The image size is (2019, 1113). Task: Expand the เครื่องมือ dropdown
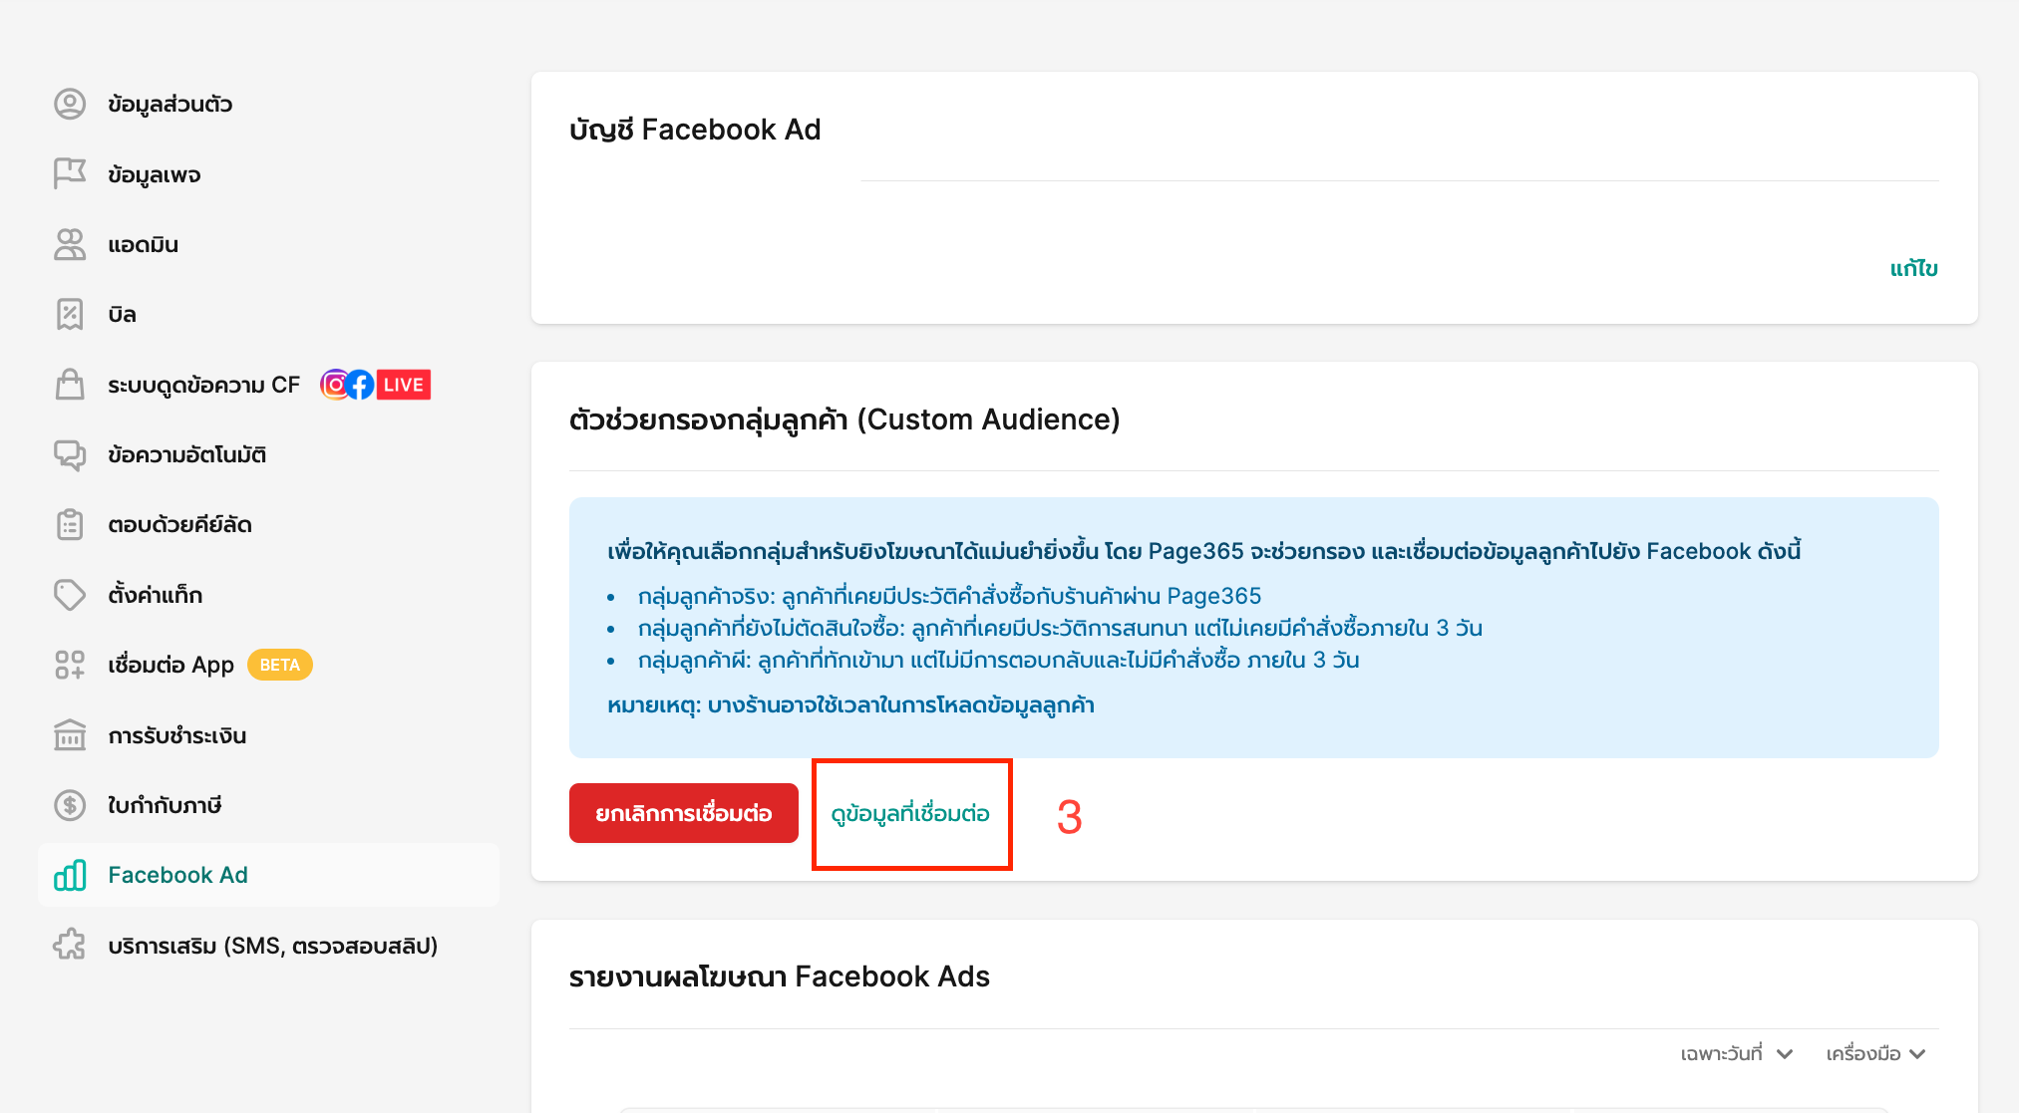[x=1875, y=1053]
